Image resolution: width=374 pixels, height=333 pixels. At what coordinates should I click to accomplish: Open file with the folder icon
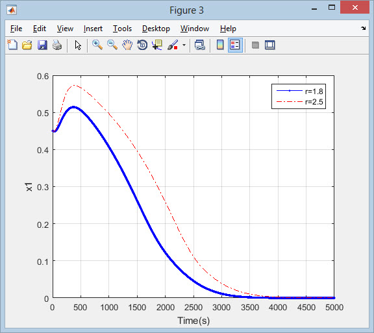click(x=27, y=45)
